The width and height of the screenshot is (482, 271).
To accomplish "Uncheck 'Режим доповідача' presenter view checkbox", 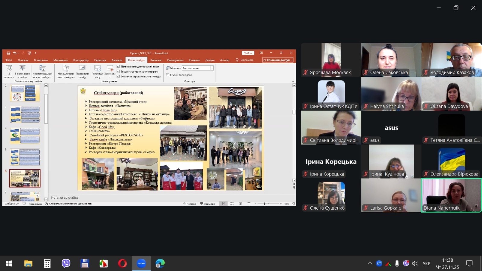I will pyautogui.click(x=167, y=75).
